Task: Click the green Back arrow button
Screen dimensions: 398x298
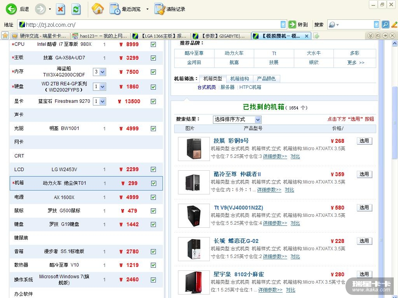Action: [x=11, y=9]
